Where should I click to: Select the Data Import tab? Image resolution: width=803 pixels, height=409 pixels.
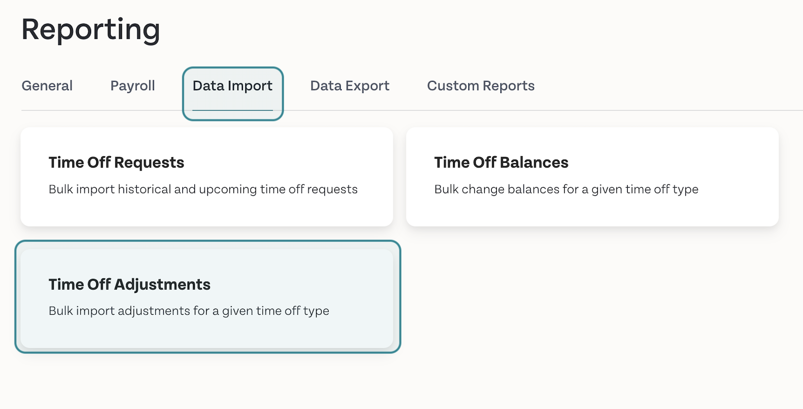tap(232, 86)
